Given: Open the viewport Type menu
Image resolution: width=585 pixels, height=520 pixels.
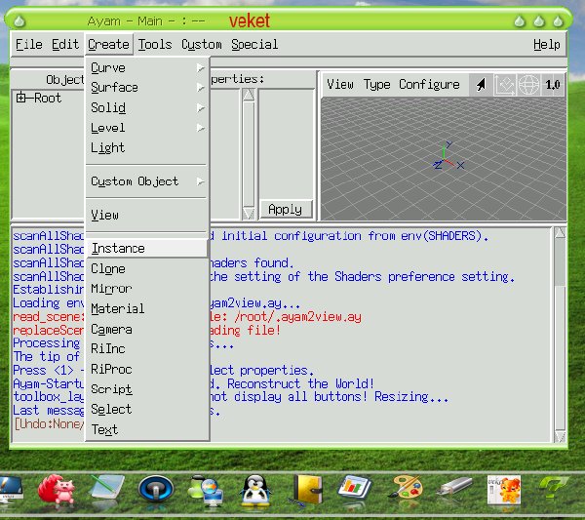Looking at the screenshot, I should click(376, 85).
